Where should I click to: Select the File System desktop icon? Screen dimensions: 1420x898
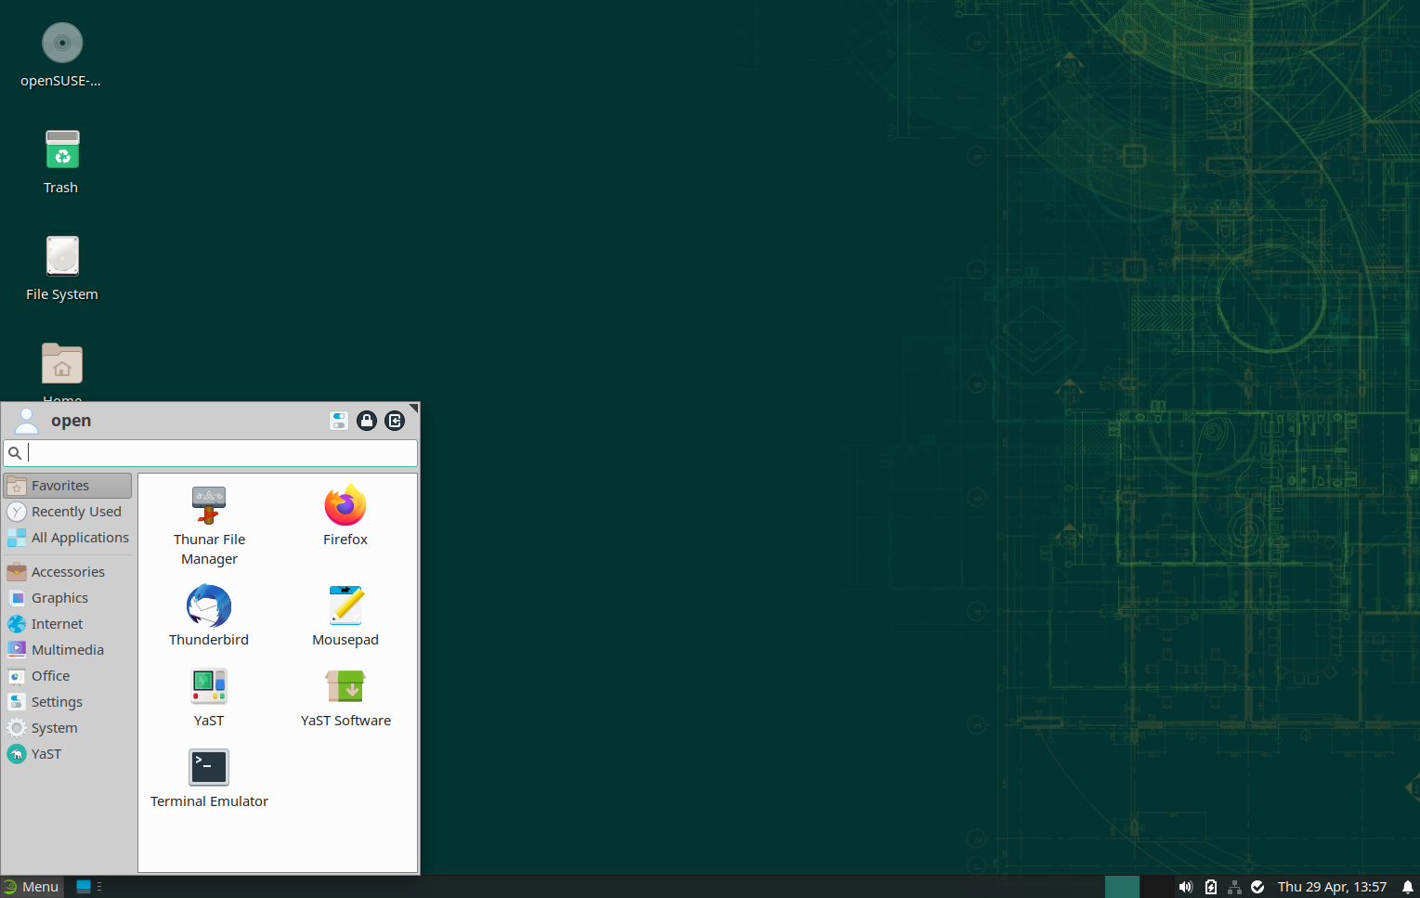pos(61,267)
